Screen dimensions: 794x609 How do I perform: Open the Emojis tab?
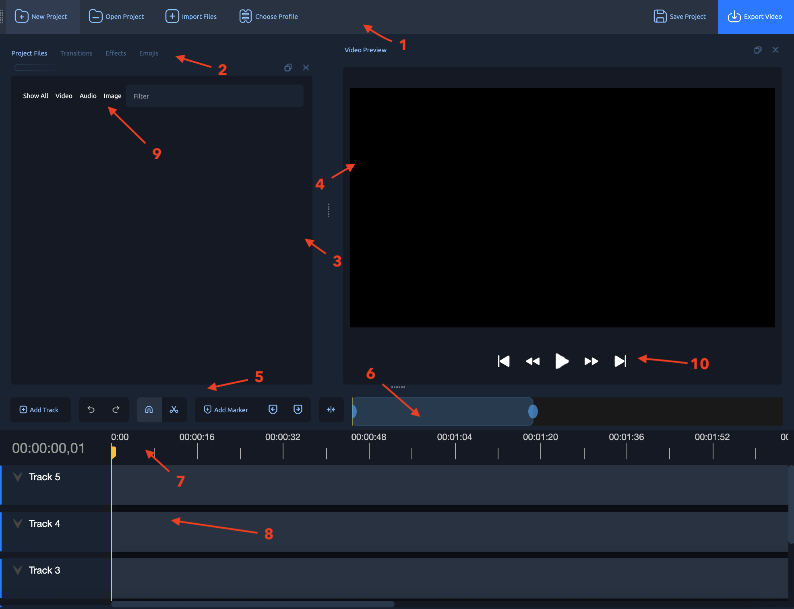(149, 53)
